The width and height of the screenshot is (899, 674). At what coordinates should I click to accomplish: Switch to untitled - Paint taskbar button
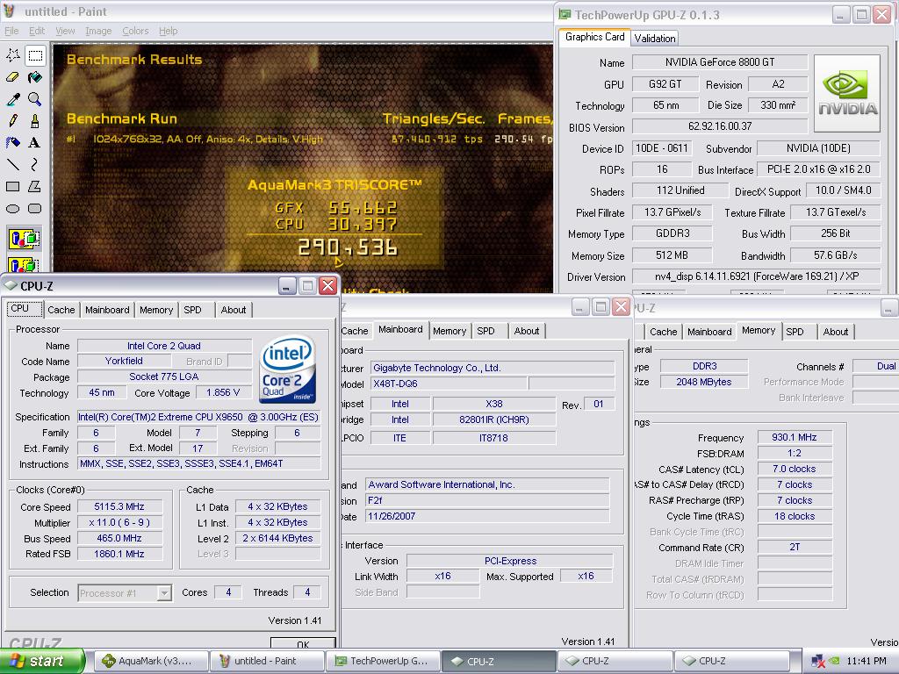pyautogui.click(x=266, y=661)
